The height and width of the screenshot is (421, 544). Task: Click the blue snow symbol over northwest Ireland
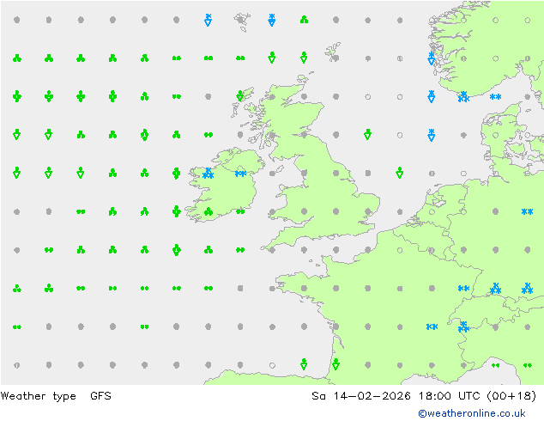coord(209,173)
